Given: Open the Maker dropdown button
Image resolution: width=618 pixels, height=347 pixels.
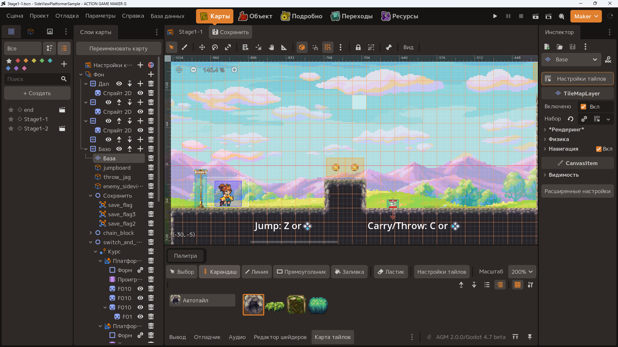Looking at the screenshot, I should point(586,16).
